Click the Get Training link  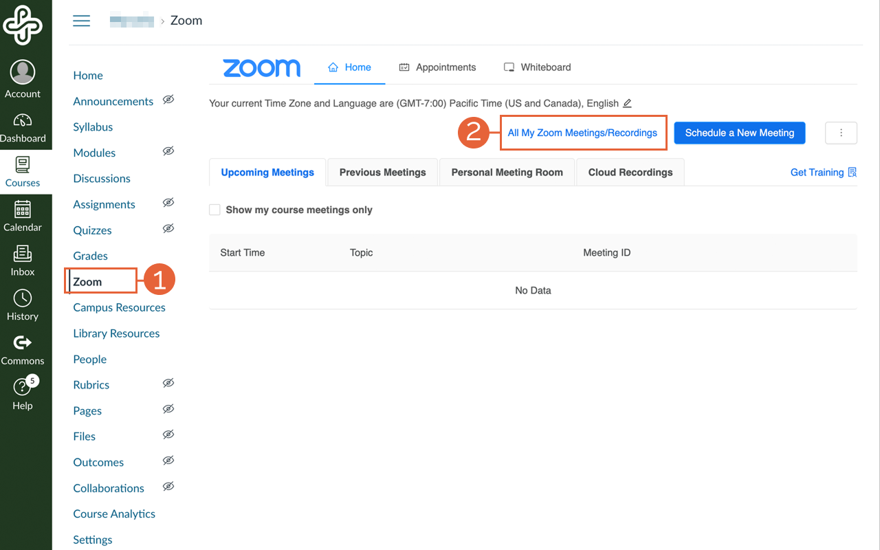click(823, 173)
